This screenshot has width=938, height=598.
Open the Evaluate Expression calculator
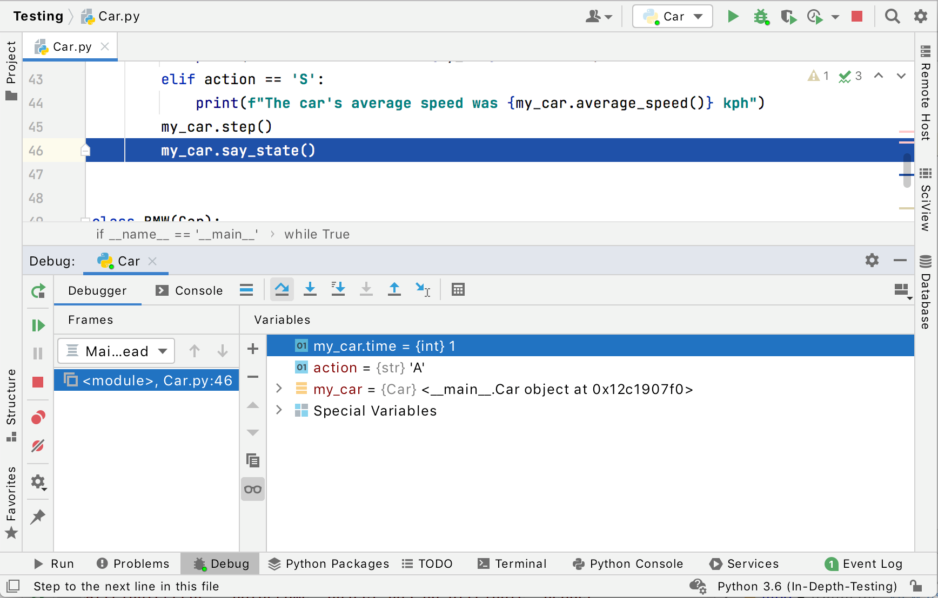[x=458, y=290]
